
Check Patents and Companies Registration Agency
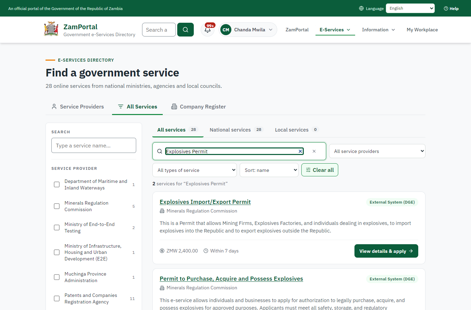pyautogui.click(x=57, y=299)
